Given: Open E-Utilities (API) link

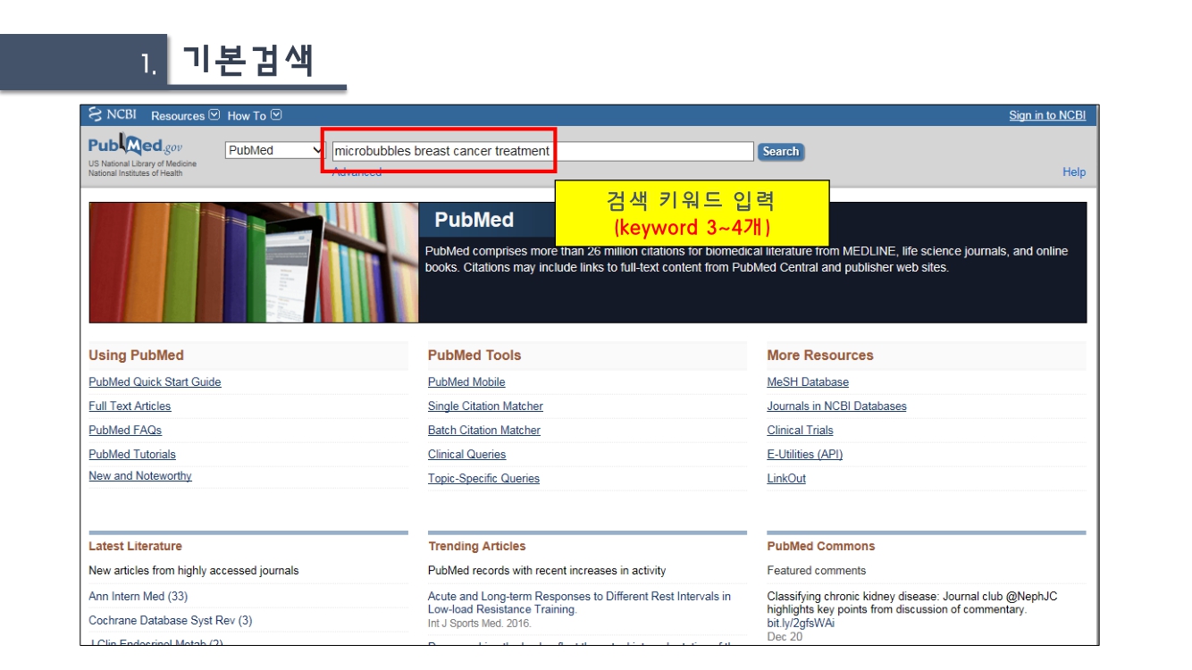Looking at the screenshot, I should (804, 455).
